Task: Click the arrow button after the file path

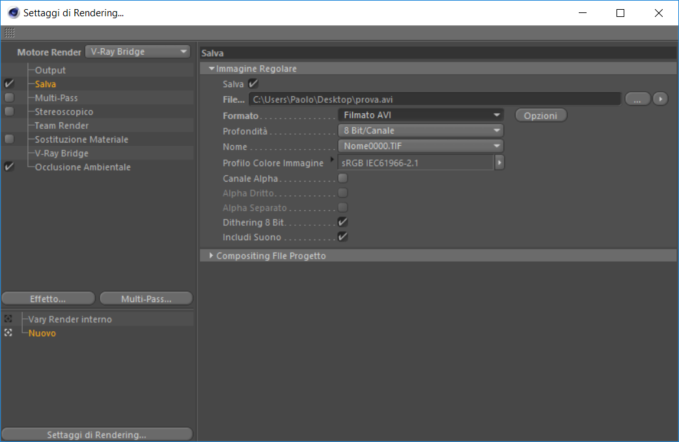Action: [660, 99]
